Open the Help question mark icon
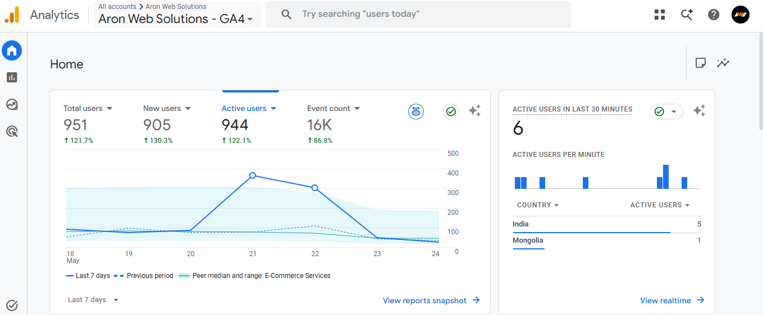The height and width of the screenshot is (315, 763). (x=714, y=15)
